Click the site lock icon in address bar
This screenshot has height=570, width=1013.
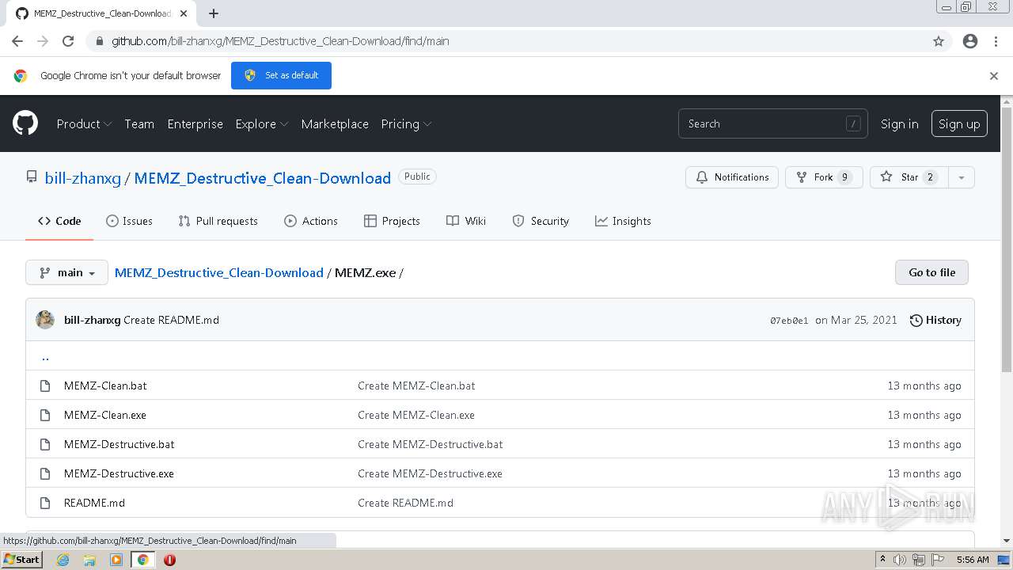(x=99, y=41)
